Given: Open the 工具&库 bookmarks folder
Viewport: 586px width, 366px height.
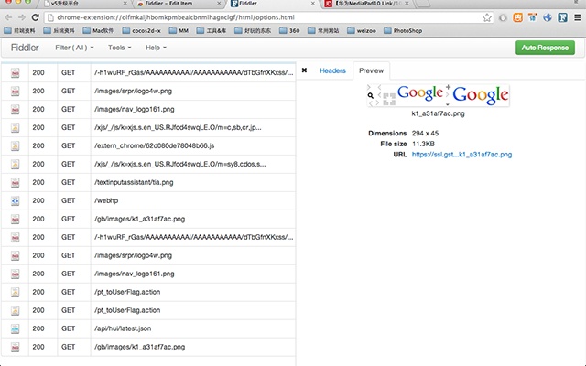Looking at the screenshot, I should pos(212,30).
